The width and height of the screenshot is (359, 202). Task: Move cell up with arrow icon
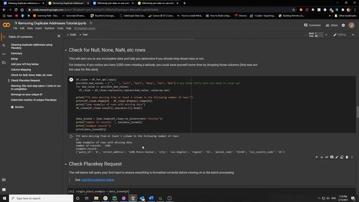316,157
